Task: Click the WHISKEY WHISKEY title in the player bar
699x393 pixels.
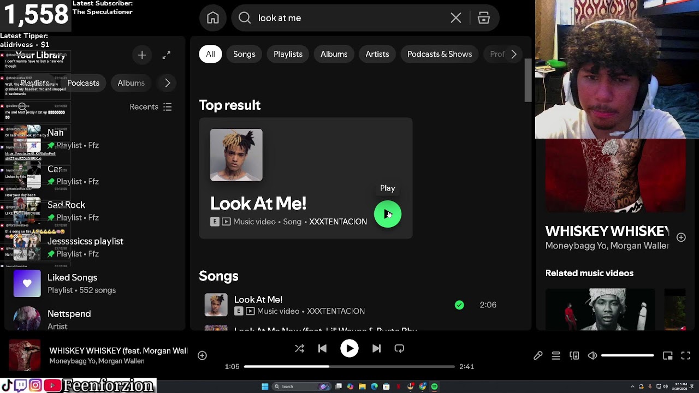Action: pos(119,350)
